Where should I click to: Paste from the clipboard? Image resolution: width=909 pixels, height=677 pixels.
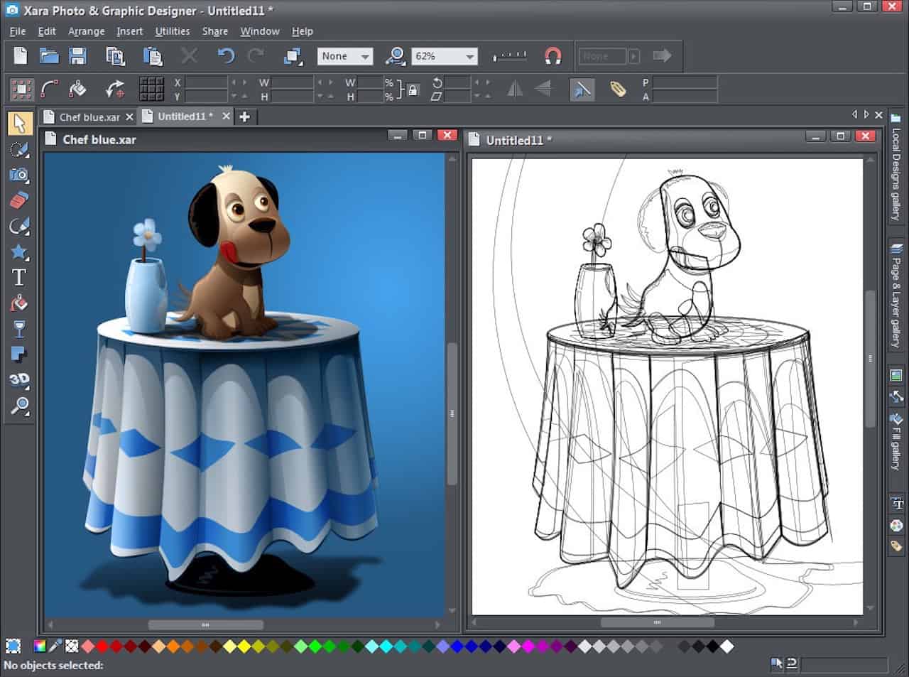[152, 56]
